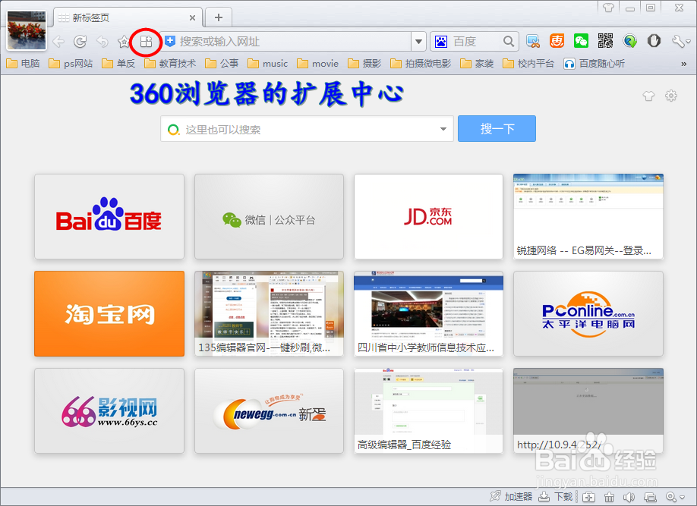697x506 pixels.
Task: Open the zoom magnifier dropdown in status bar
Action: (675, 497)
